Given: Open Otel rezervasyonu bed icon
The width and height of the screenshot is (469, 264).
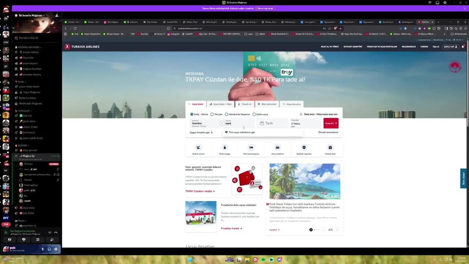Looking at the screenshot, I should pyautogui.click(x=251, y=147).
